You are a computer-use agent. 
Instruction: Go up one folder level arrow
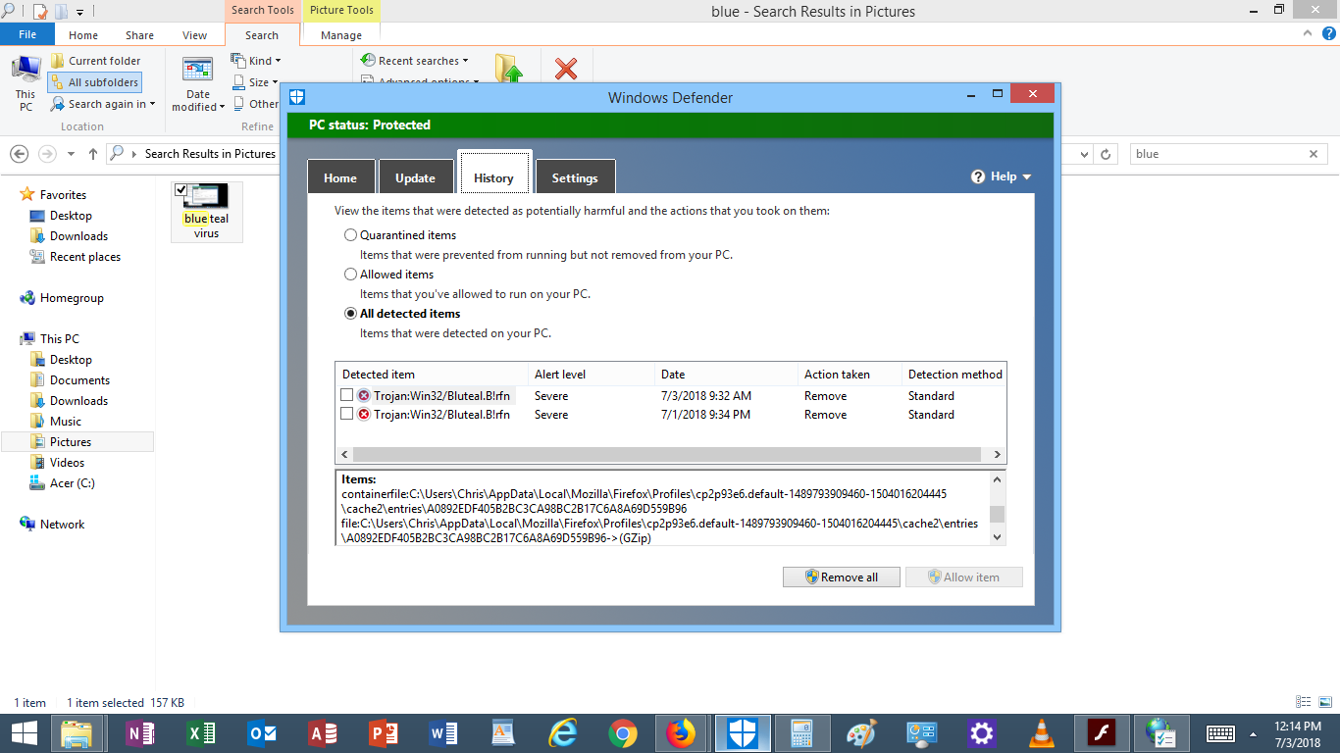[x=93, y=154]
